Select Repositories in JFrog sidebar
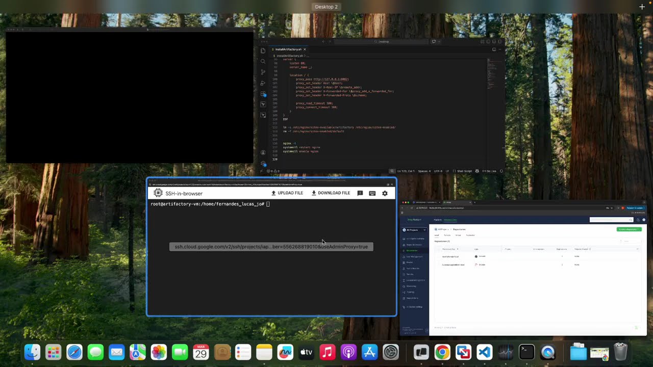Image resolution: width=653 pixels, height=367 pixels. click(x=412, y=251)
